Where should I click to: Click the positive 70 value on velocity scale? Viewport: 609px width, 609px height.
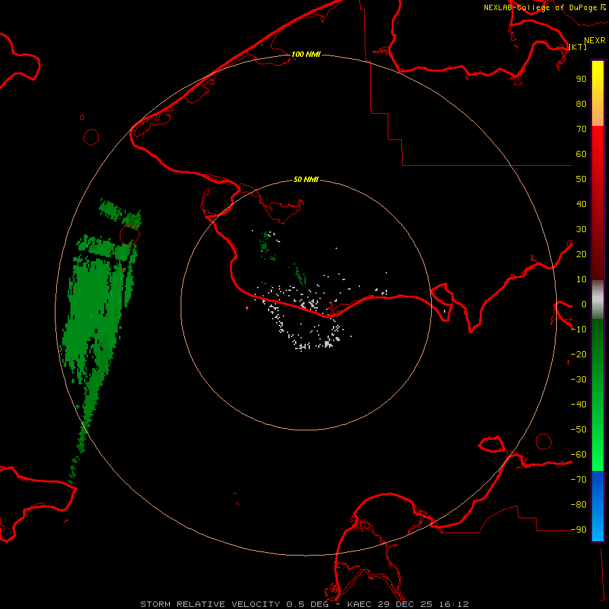(x=581, y=129)
